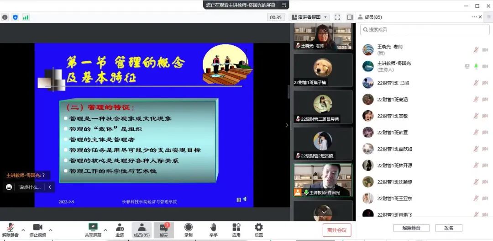
Task: Check the green network signal icon
Action: 26,17
